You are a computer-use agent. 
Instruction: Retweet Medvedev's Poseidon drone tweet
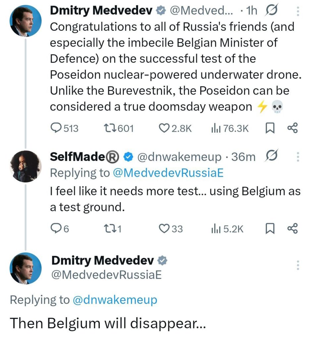[x=109, y=128]
